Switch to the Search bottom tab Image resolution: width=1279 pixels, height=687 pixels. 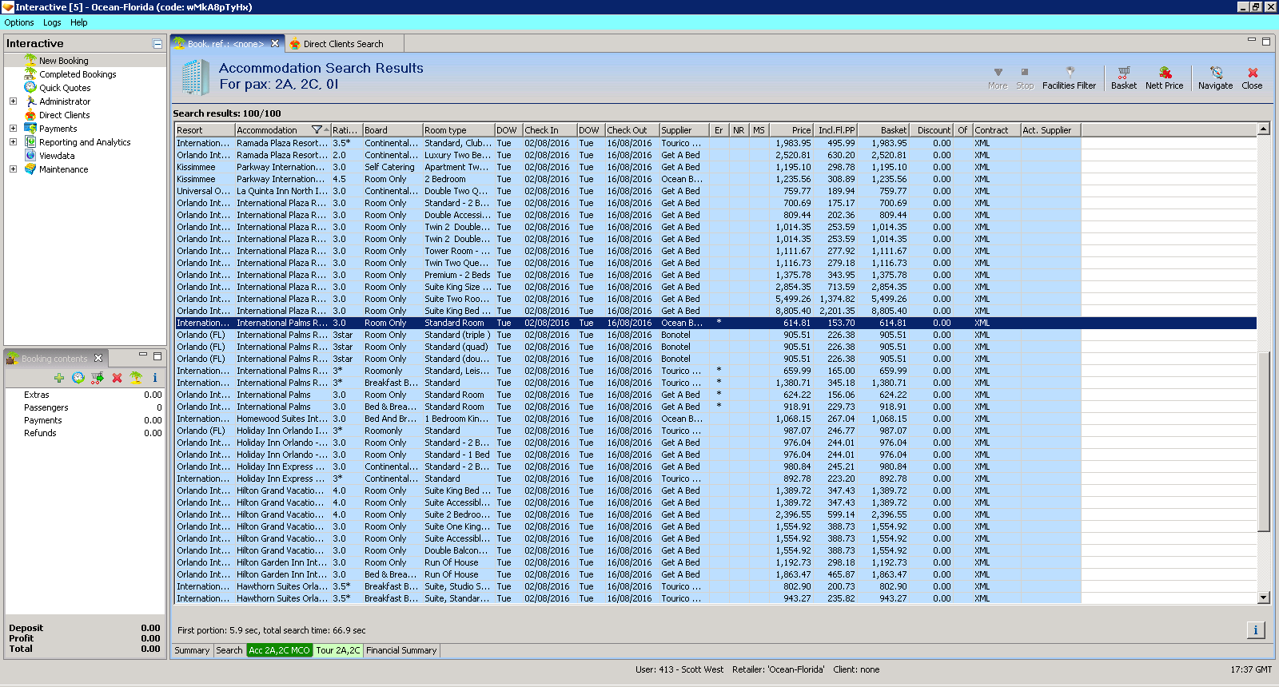pyautogui.click(x=229, y=651)
